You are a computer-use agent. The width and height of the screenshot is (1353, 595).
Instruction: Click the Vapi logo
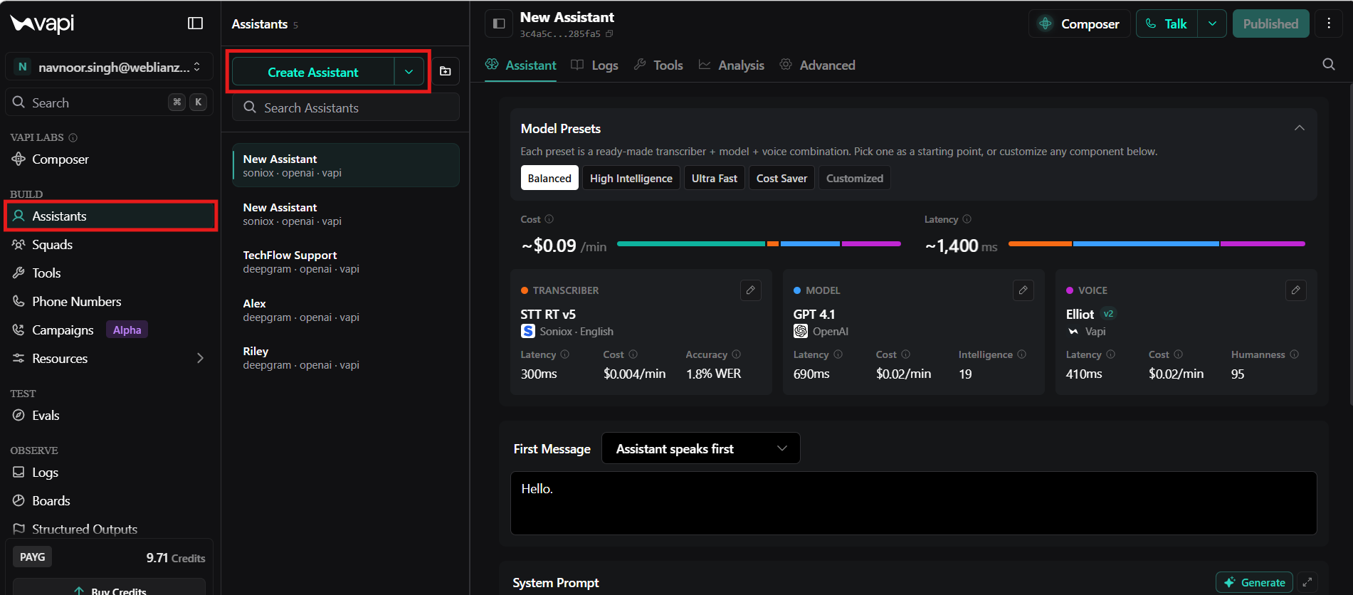coord(42,23)
